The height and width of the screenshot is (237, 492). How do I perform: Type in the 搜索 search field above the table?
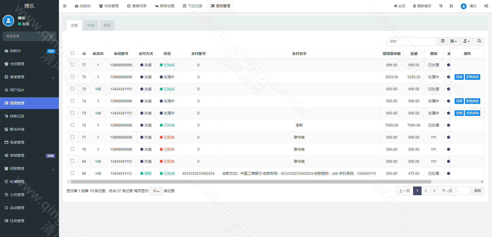point(411,41)
